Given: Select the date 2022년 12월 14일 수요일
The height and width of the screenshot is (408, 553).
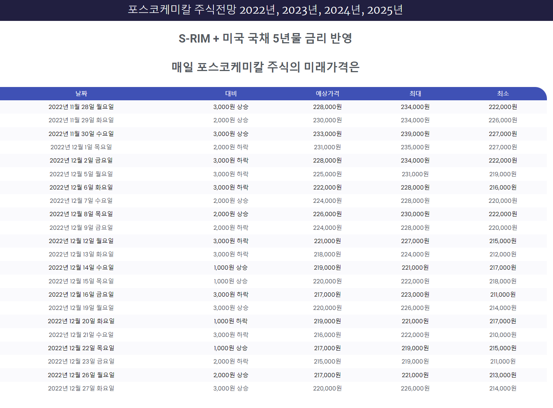Looking at the screenshot, I should 81,268.
